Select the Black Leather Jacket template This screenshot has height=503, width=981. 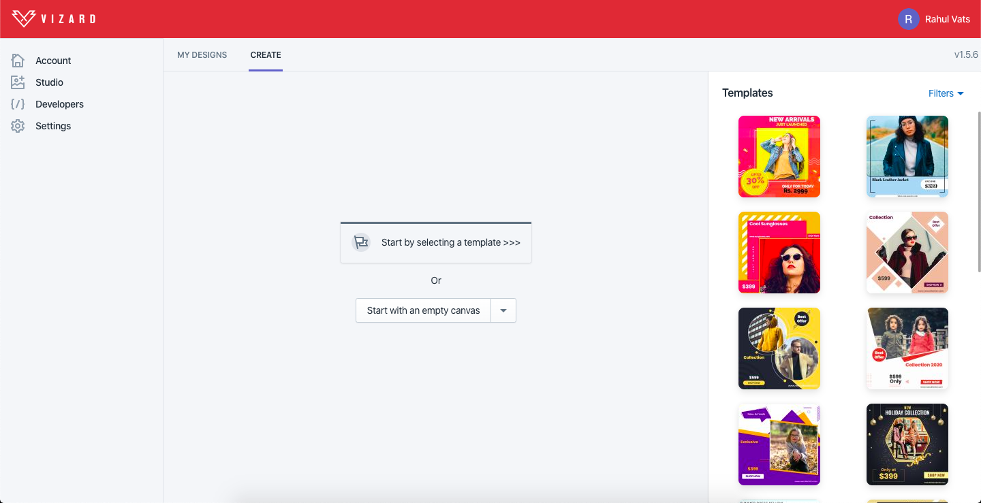point(907,157)
